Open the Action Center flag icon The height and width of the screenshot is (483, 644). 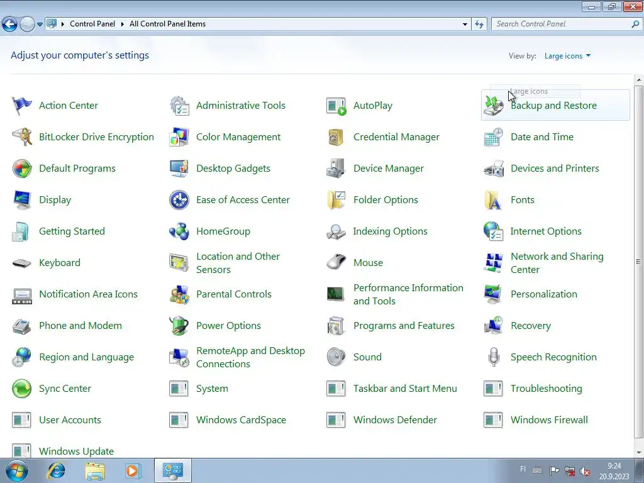(22, 106)
